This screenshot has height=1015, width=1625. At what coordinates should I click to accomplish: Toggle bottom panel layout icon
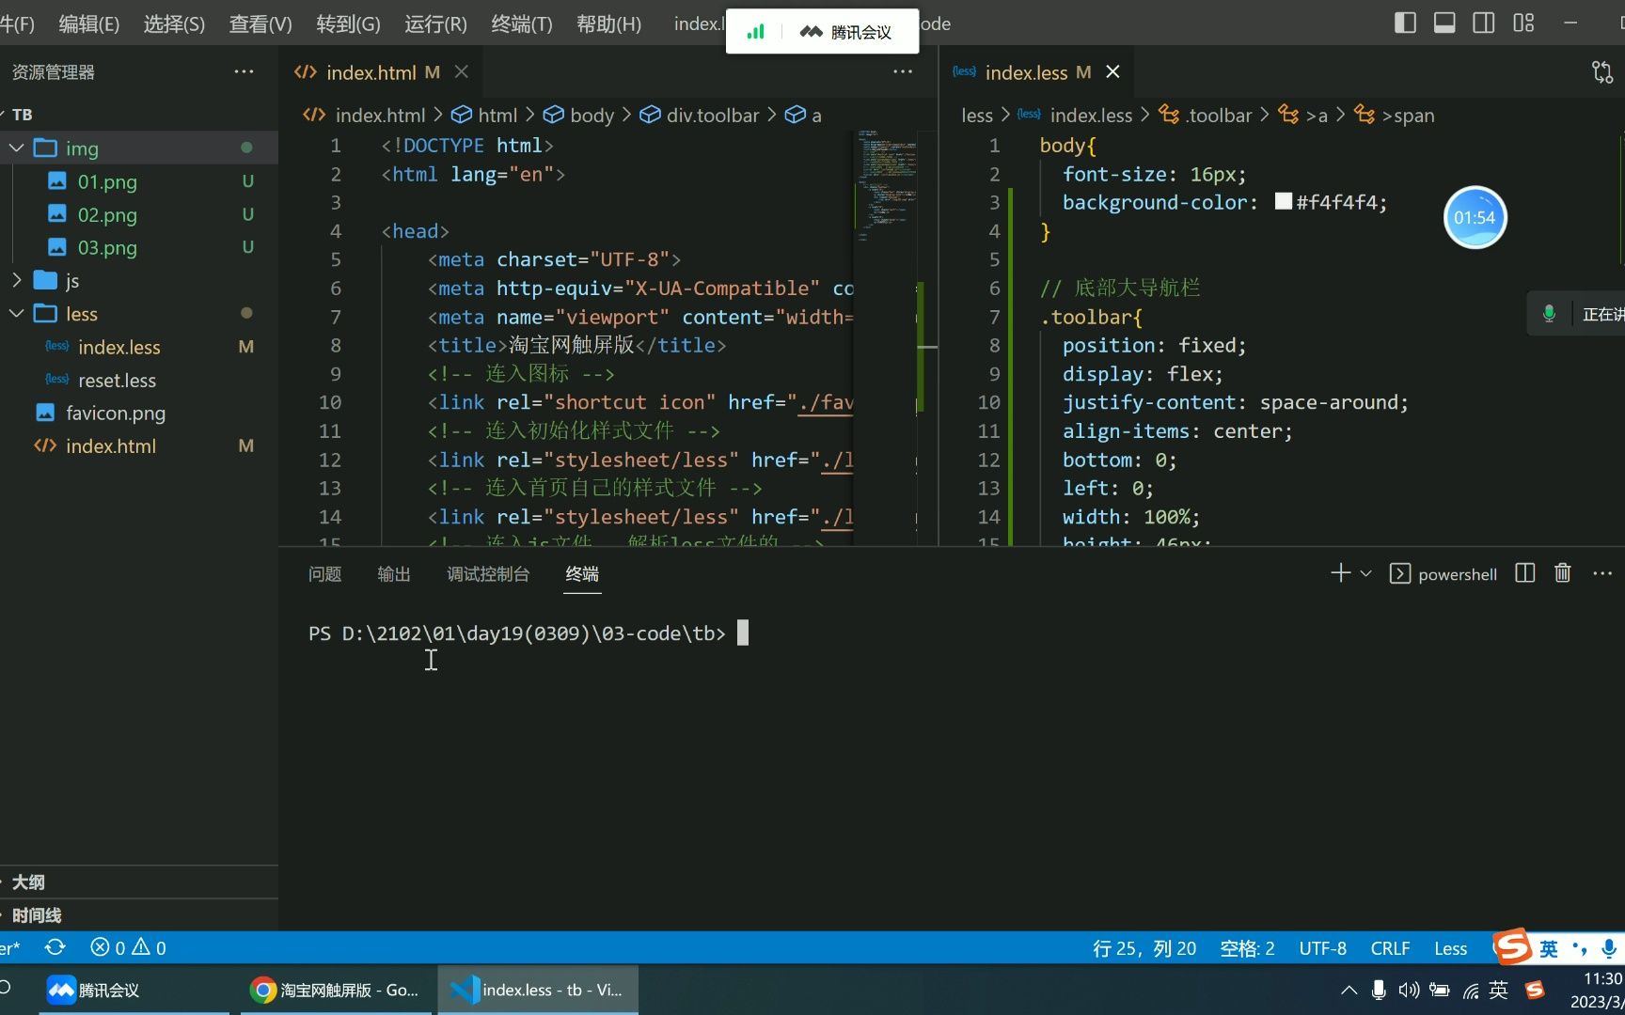(1444, 23)
